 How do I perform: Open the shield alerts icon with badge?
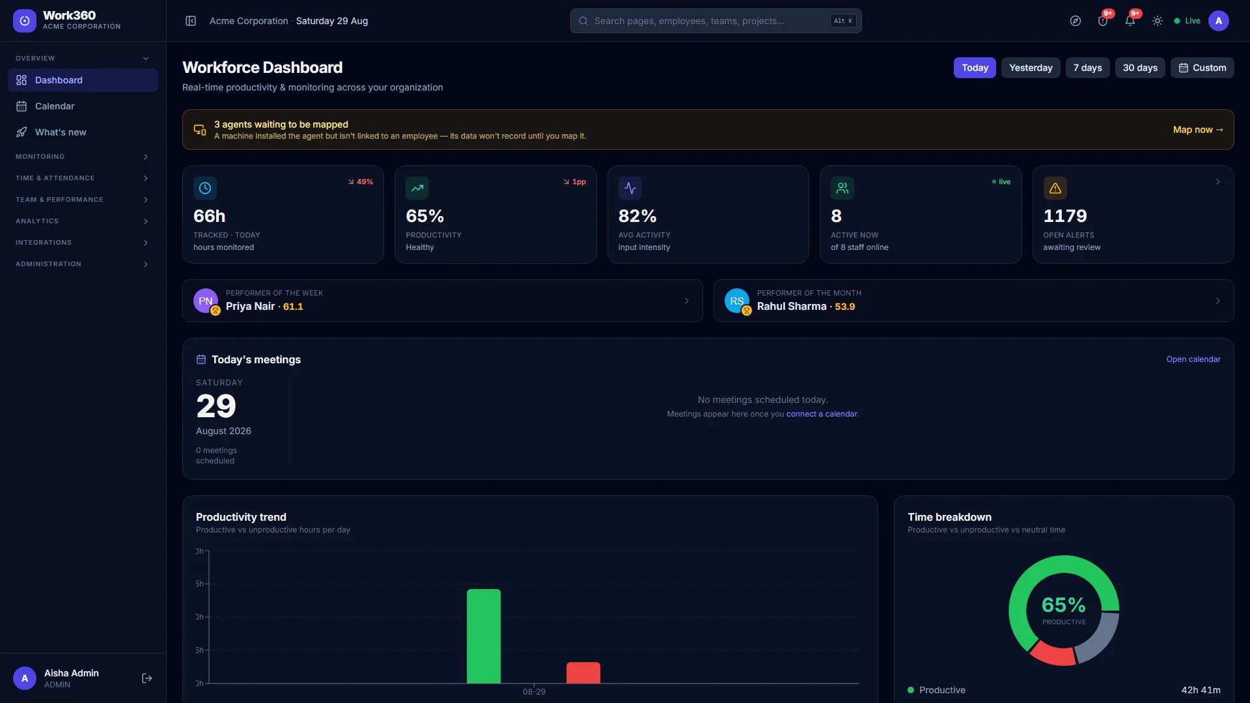(1103, 21)
